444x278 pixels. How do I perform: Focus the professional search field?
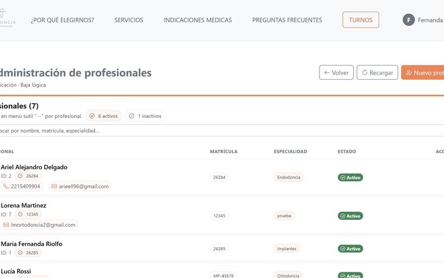tap(123, 130)
